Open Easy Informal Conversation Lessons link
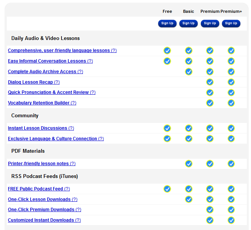Image resolution: width=251 pixels, height=230 pixels. pyautogui.click(x=51, y=61)
